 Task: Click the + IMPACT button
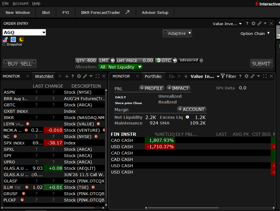[178, 88]
